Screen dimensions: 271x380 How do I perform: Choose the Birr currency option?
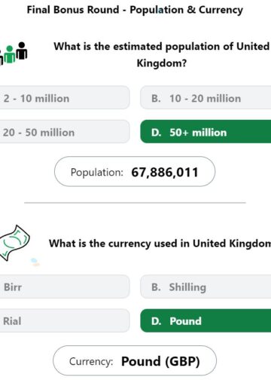pyautogui.click(x=65, y=287)
